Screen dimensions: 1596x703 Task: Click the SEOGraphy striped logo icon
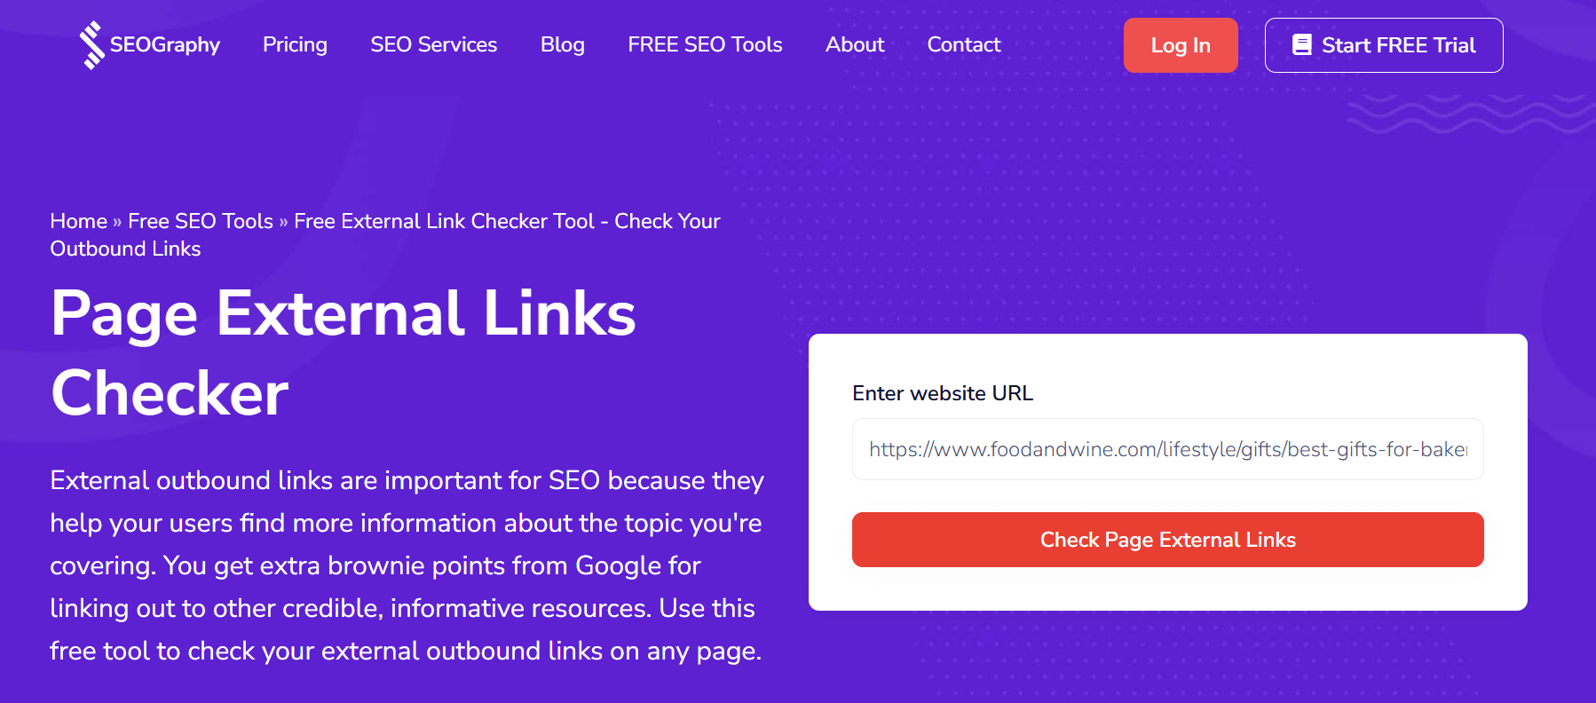point(91,45)
